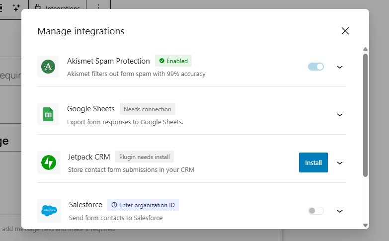389x241 pixels.
Task: Click the Akismet Spam Protection logo icon
Action: pyautogui.click(x=48, y=67)
